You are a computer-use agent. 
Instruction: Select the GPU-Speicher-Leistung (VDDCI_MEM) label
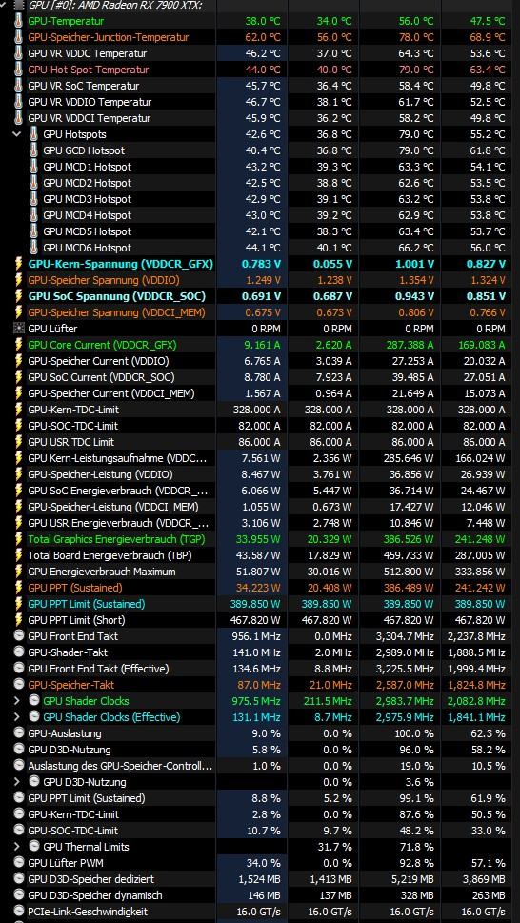(x=113, y=506)
